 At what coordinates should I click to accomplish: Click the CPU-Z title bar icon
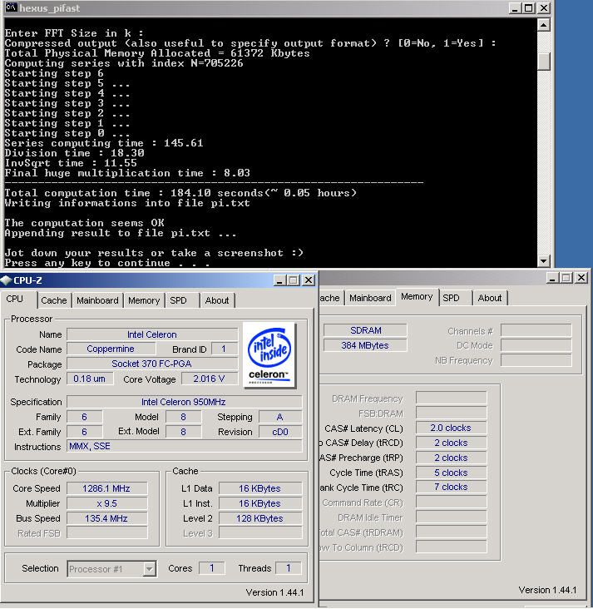point(6,280)
